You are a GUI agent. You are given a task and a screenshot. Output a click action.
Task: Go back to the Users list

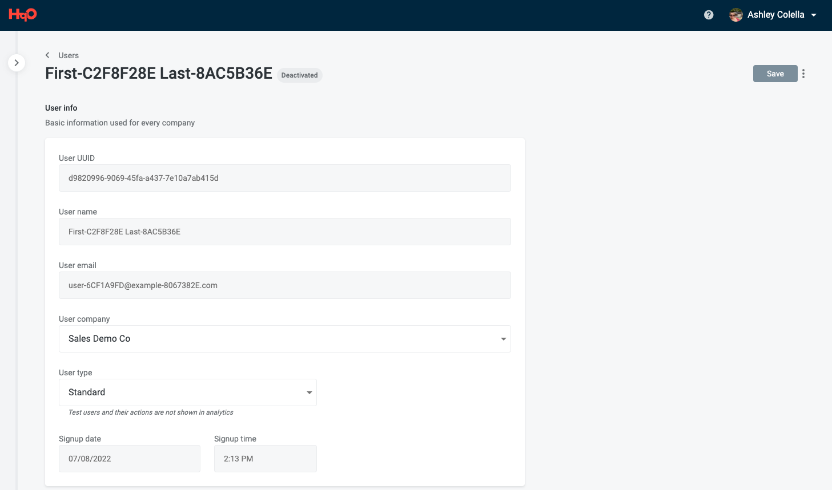[69, 55]
